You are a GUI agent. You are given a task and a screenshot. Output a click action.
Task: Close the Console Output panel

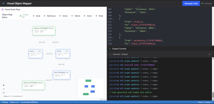(x=209, y=54)
